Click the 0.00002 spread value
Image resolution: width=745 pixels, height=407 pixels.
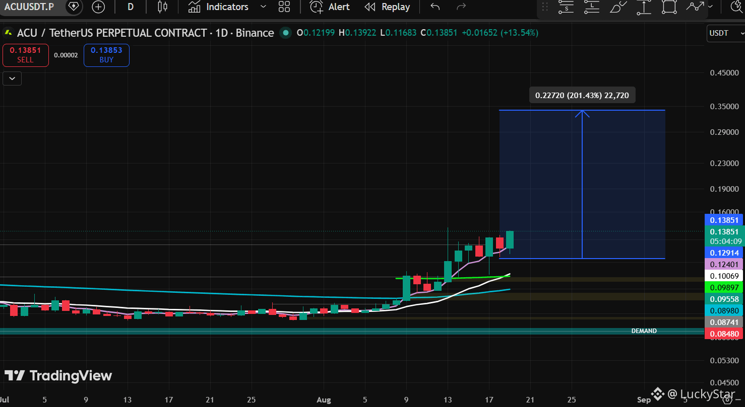pos(66,55)
